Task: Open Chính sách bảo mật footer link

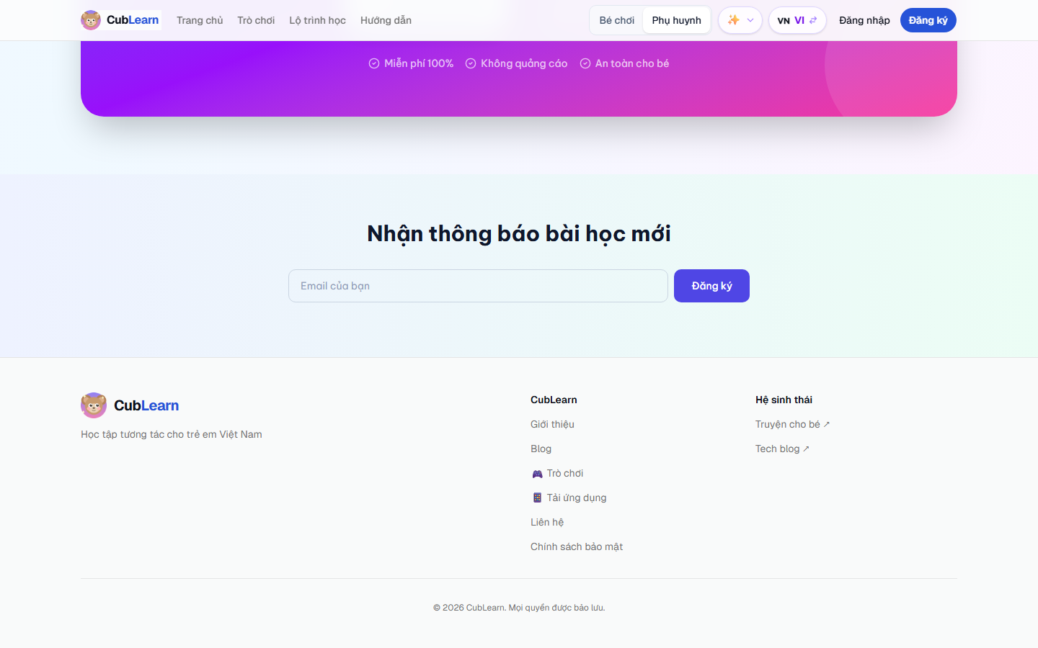Action: pyautogui.click(x=577, y=546)
